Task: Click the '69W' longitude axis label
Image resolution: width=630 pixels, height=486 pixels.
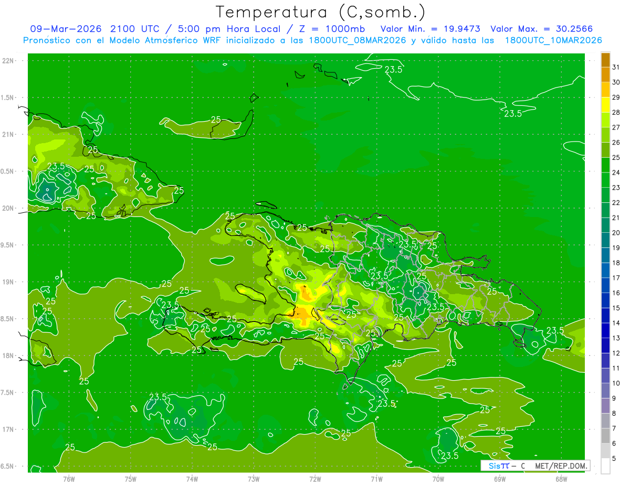Action: tap(499, 479)
